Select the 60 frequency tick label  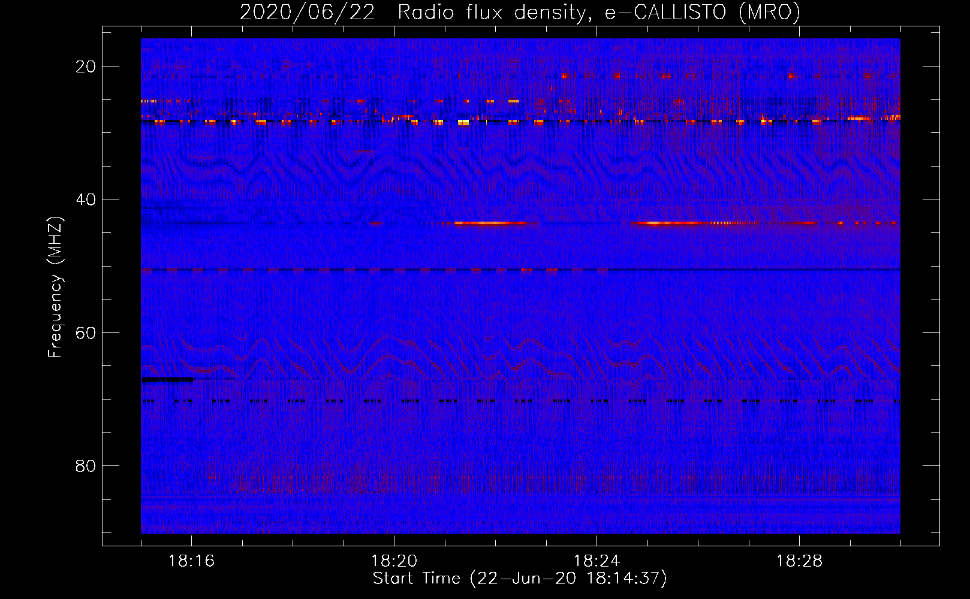(x=86, y=332)
